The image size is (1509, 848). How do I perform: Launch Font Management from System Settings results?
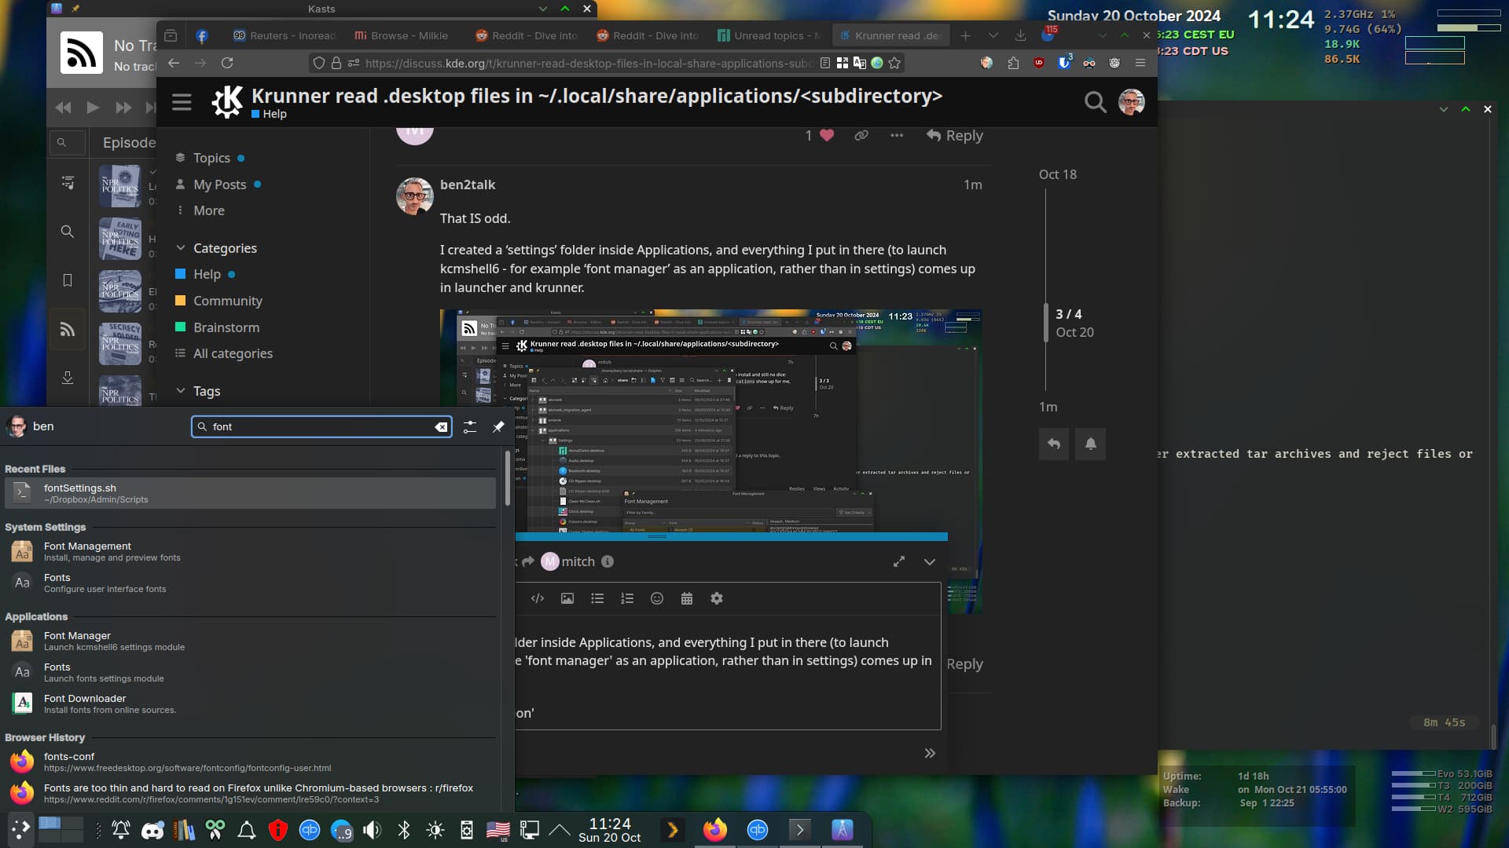point(250,551)
